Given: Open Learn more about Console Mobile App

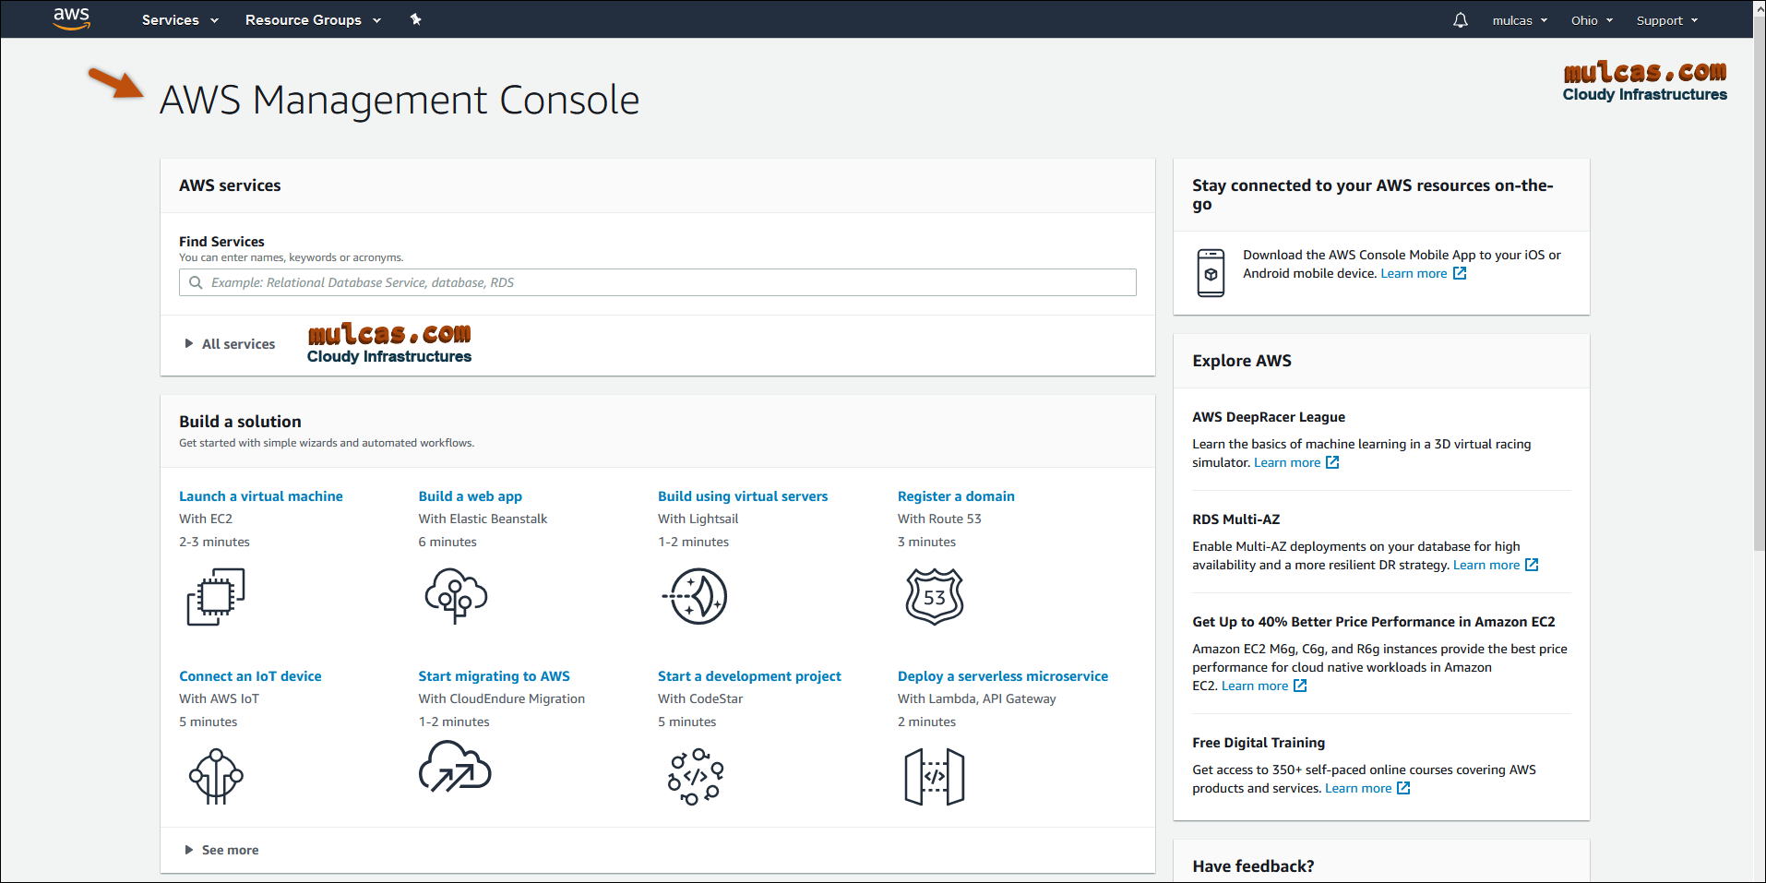Looking at the screenshot, I should point(1414,273).
